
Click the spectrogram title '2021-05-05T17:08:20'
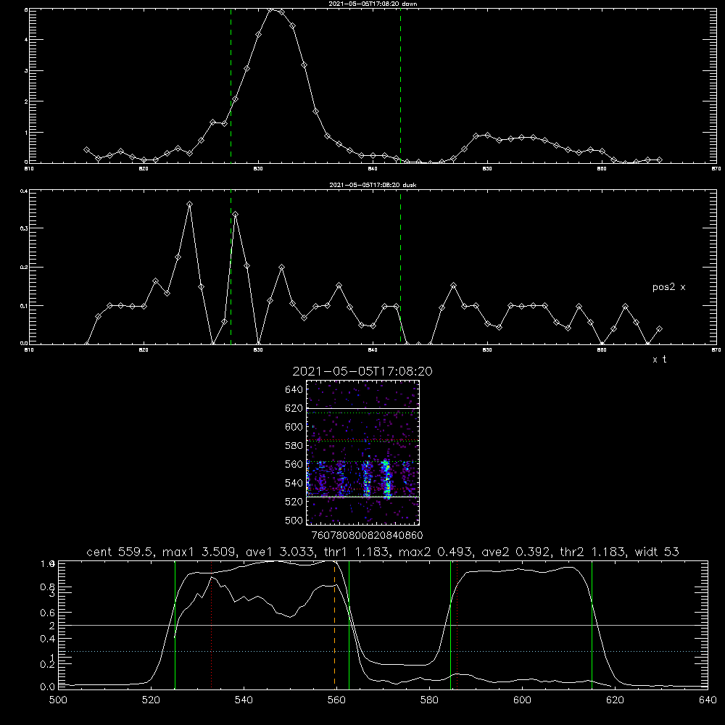pos(362,371)
